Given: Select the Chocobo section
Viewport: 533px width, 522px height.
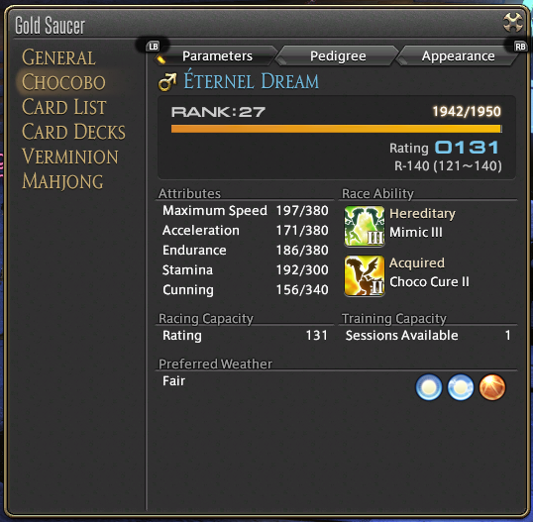Looking at the screenshot, I should pyautogui.click(x=63, y=82).
